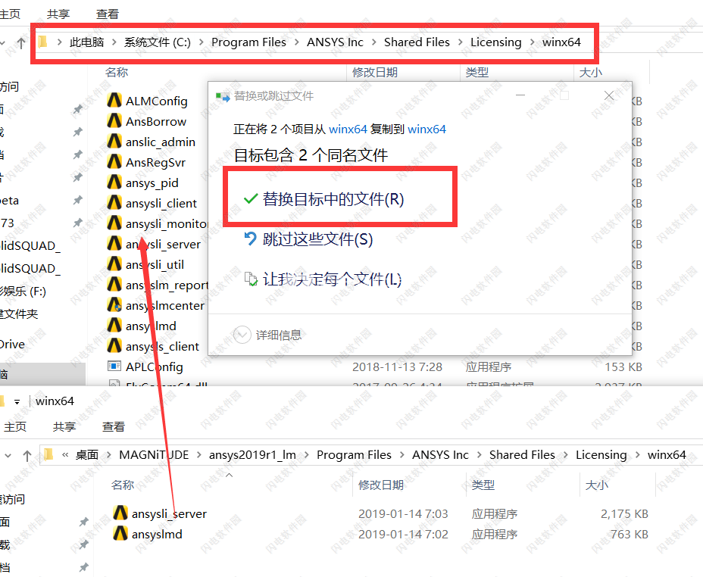
Task: Expand chevron after ANSYS Inc in upper address bar
Action: tap(374, 42)
